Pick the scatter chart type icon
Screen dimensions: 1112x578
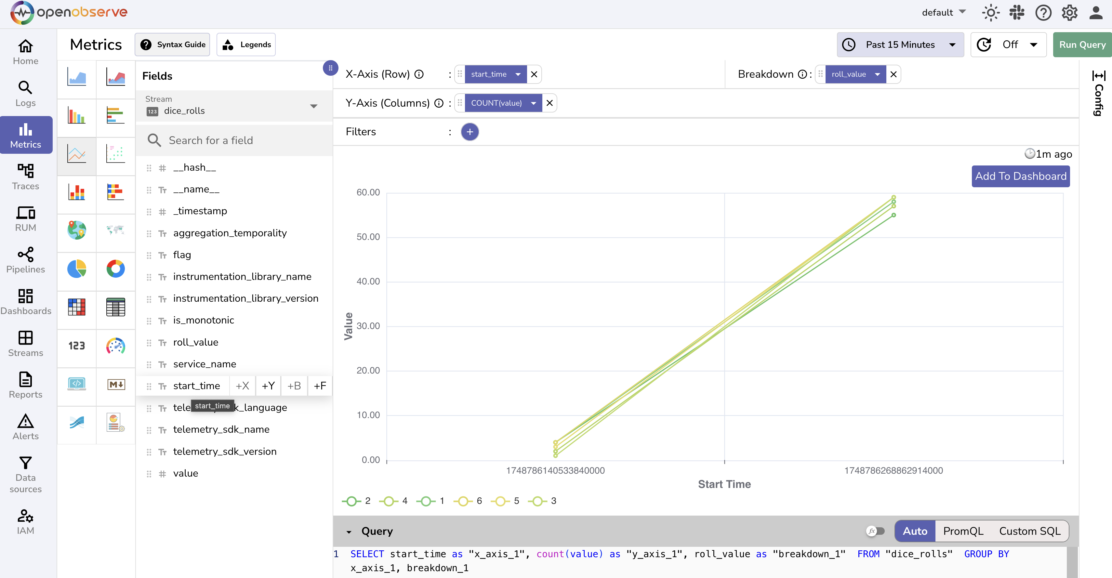pyautogui.click(x=115, y=154)
